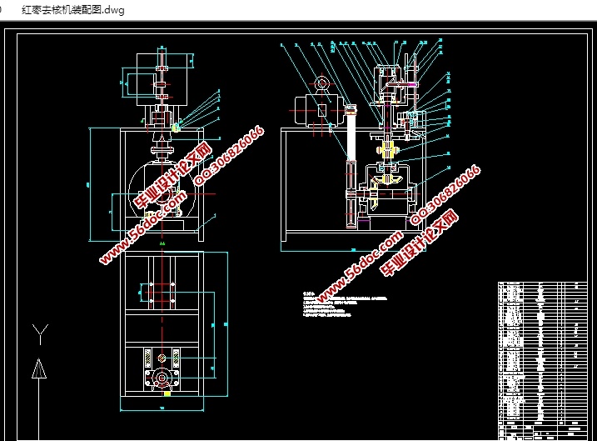Click the 红枣去核机装配图.dwg file title
The width and height of the screenshot is (597, 441).
point(72,8)
